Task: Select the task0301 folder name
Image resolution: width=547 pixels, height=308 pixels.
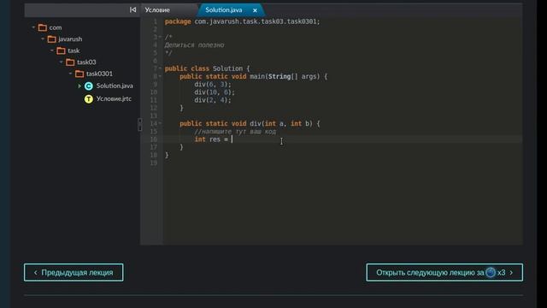Action: (x=99, y=74)
